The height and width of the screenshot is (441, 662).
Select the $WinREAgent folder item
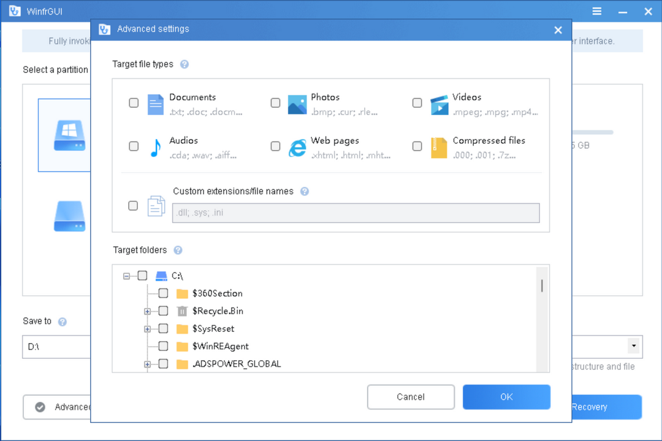point(220,347)
